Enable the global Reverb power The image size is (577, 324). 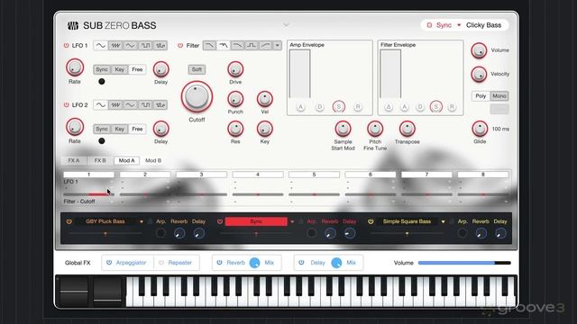(219, 263)
